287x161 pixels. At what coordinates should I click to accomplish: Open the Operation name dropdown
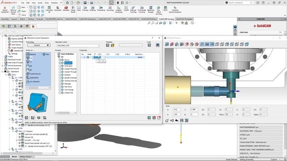click(x=98, y=46)
